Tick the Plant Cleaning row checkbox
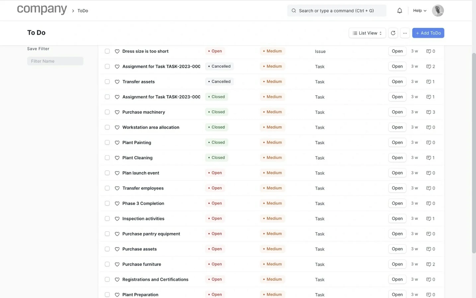476x298 pixels. tap(107, 158)
